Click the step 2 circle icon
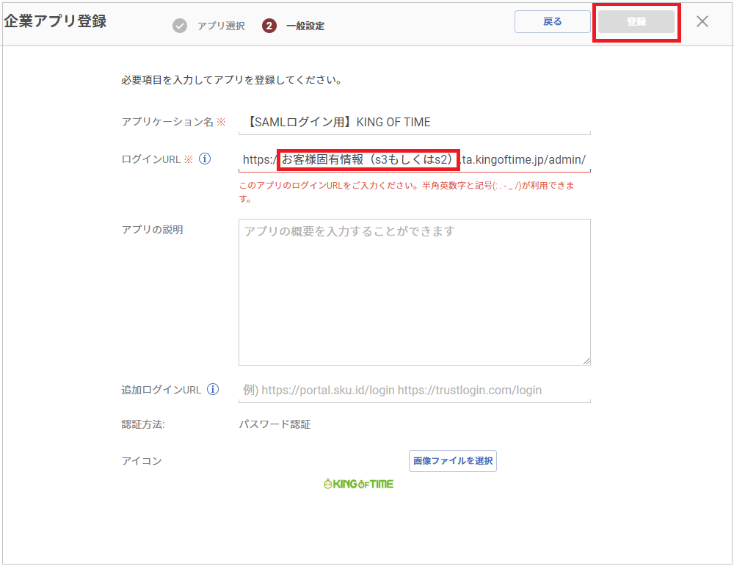734x566 pixels. 269,26
